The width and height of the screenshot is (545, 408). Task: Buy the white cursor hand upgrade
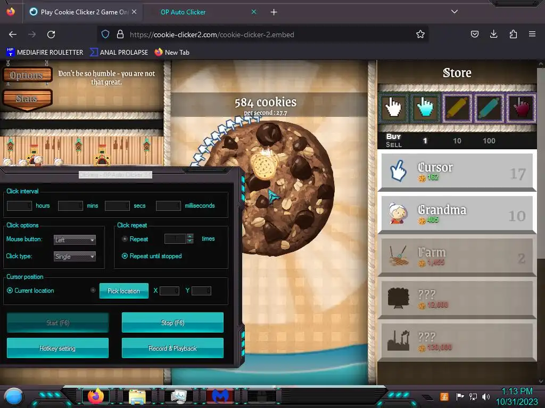pos(393,107)
